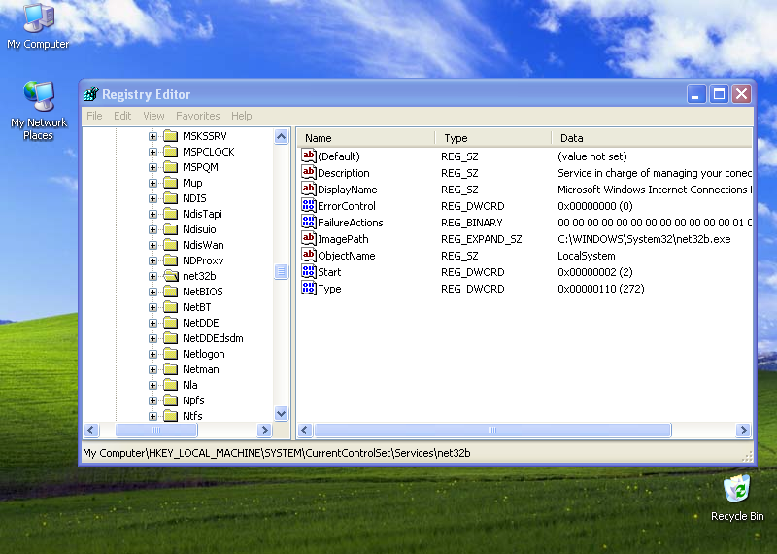Click the Mup folder icon
The image size is (777, 554).
coord(171,183)
